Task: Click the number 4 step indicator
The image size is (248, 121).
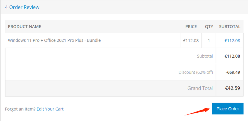Action: tap(6, 7)
